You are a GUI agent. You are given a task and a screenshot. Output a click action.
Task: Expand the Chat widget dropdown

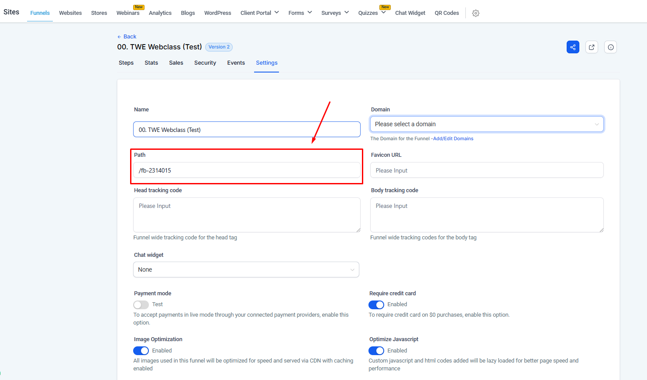coord(246,269)
